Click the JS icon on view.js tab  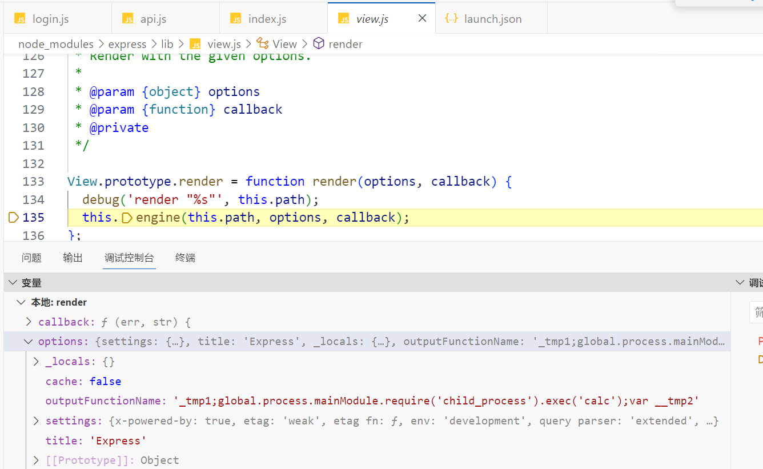(344, 19)
